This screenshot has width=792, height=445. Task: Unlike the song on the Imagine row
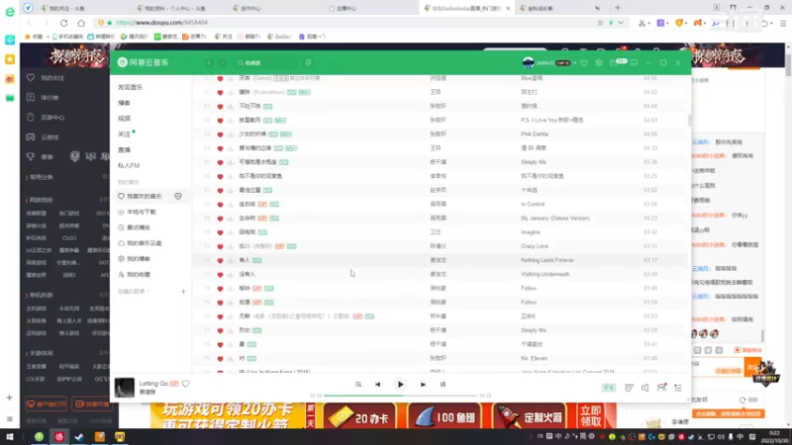(220, 232)
